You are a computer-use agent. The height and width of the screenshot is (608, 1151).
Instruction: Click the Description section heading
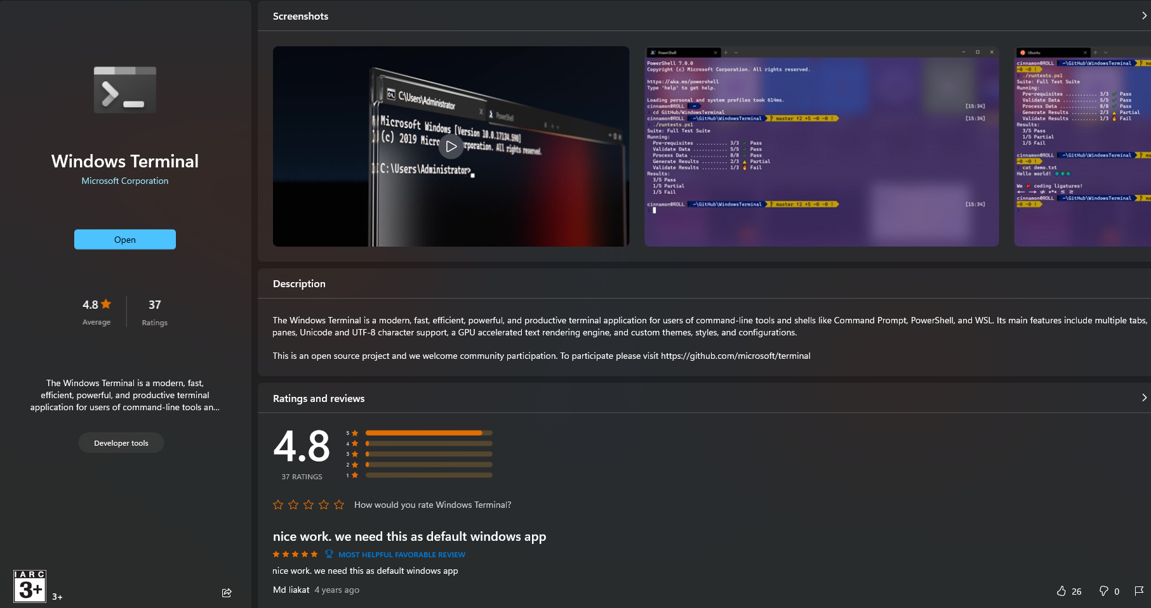point(299,283)
